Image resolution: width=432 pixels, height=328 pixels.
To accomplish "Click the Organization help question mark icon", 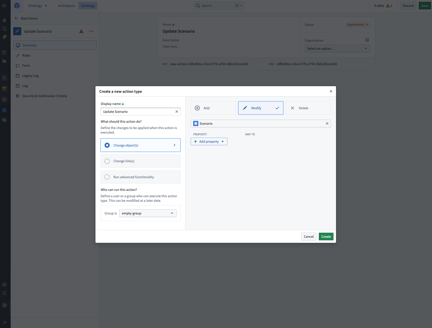I will 367,40.
